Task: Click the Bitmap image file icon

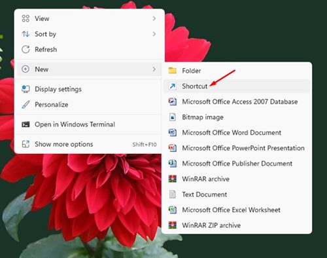Action: pos(173,117)
